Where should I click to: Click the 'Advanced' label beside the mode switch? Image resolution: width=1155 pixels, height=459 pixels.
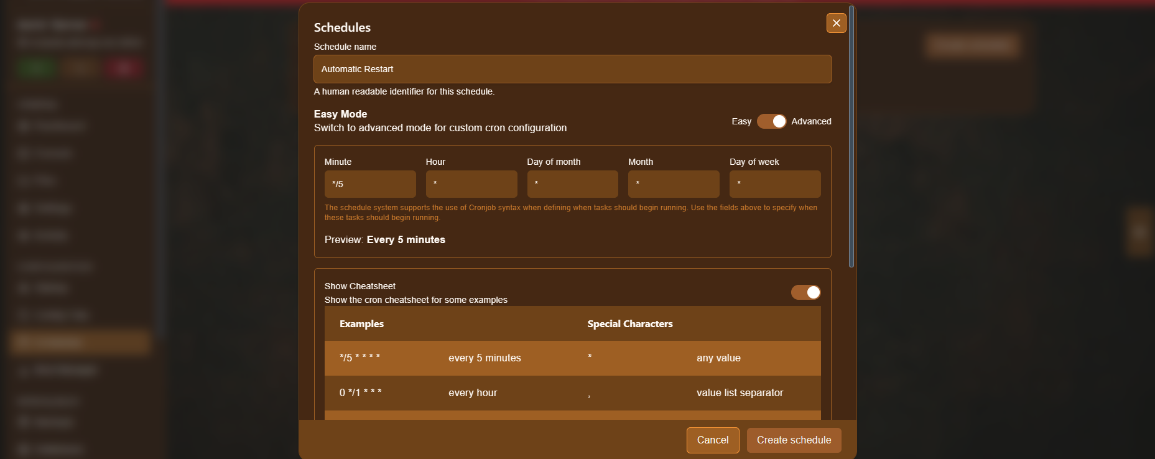coord(811,121)
